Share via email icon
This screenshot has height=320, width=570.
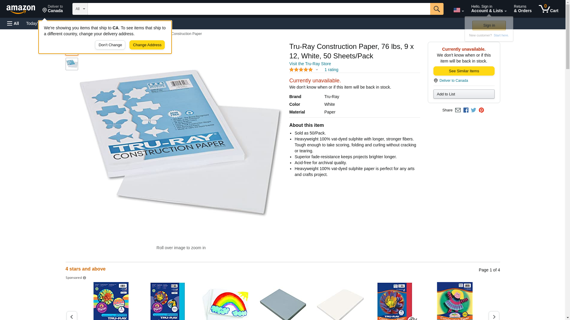coord(458,110)
